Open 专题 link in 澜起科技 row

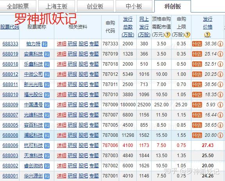tap(94, 135)
